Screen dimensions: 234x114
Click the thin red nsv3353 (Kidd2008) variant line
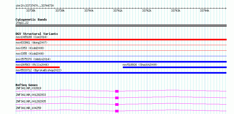[121, 50]
